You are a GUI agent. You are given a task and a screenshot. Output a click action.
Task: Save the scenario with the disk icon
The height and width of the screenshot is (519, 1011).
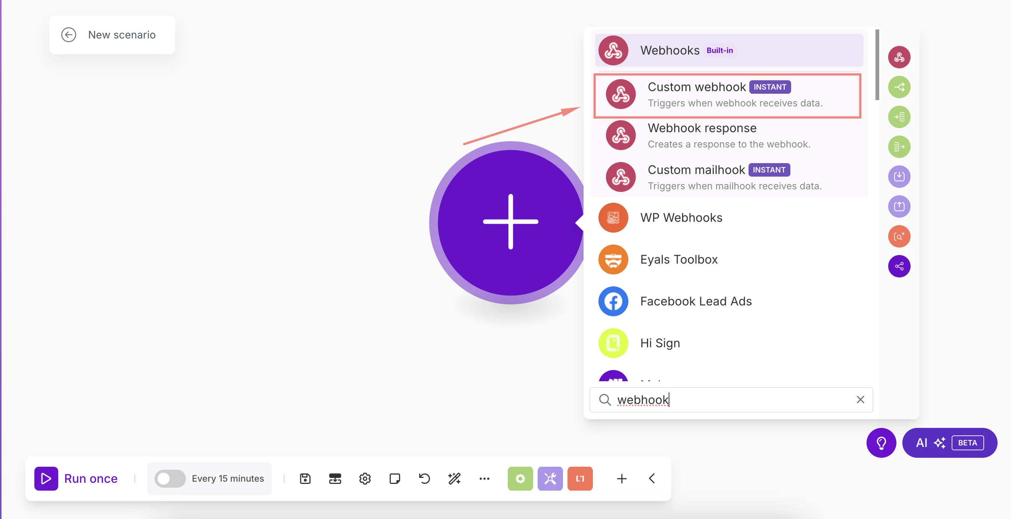tap(305, 479)
